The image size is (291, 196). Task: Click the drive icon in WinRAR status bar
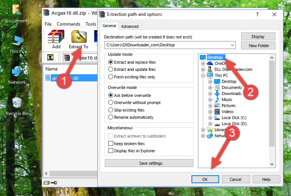point(47,183)
